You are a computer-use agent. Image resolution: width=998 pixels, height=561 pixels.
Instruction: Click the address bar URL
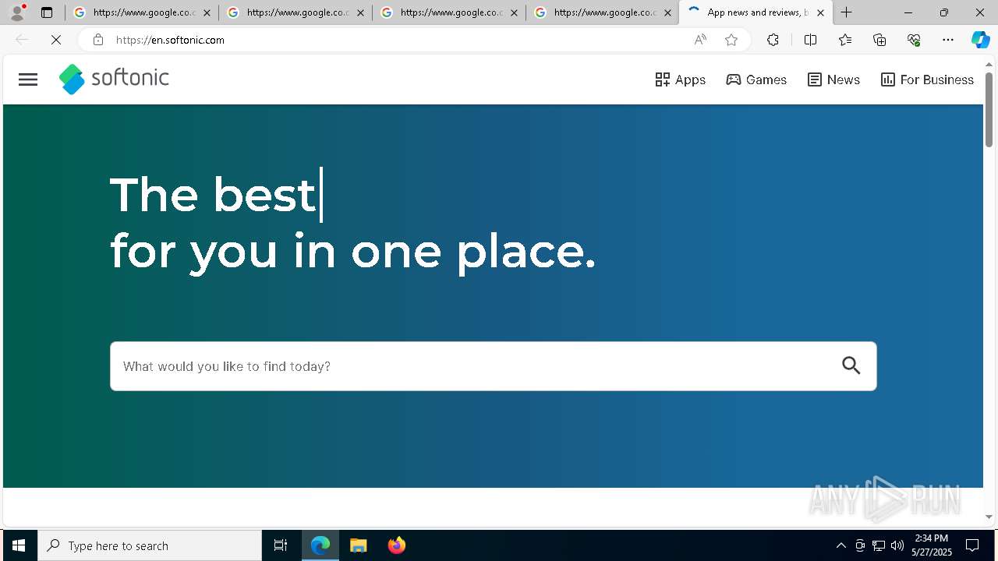(170, 40)
